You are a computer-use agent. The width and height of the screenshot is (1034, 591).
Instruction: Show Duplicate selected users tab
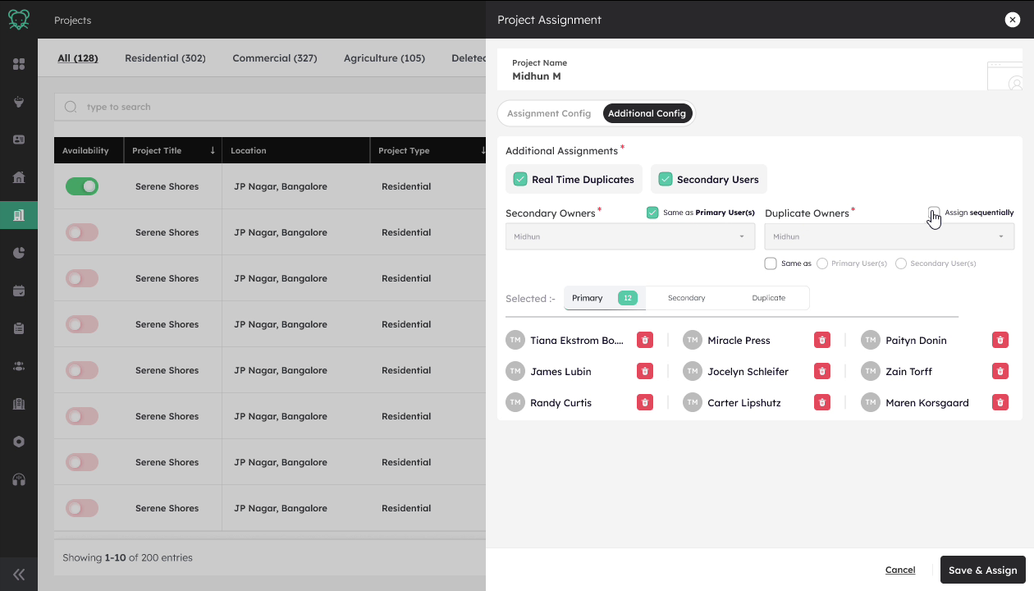click(x=769, y=298)
